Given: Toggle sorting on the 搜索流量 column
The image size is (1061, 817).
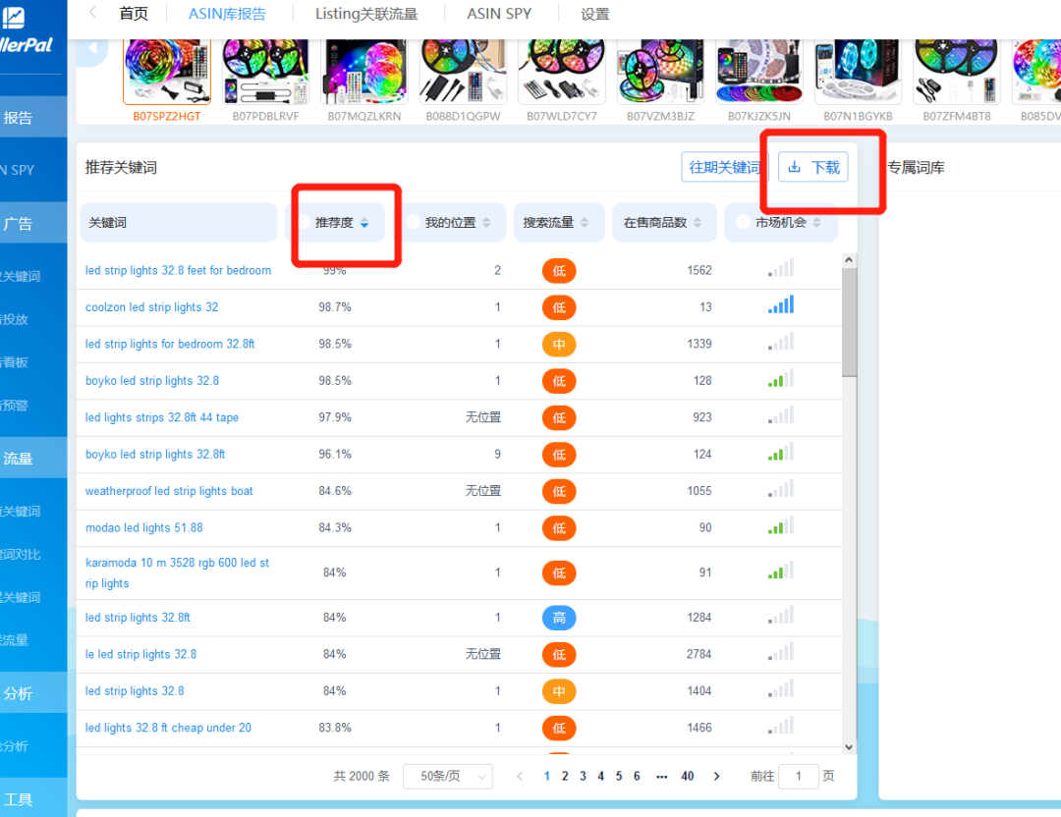Looking at the screenshot, I should [x=586, y=223].
